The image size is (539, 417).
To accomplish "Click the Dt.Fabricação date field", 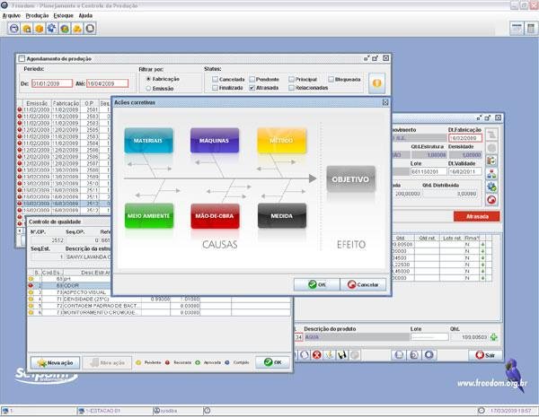I will 465,137.
